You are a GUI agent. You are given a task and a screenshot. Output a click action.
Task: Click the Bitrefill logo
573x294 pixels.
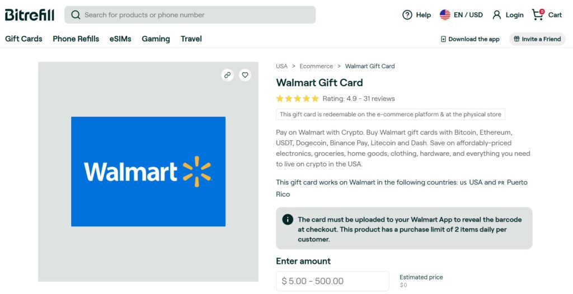point(30,15)
